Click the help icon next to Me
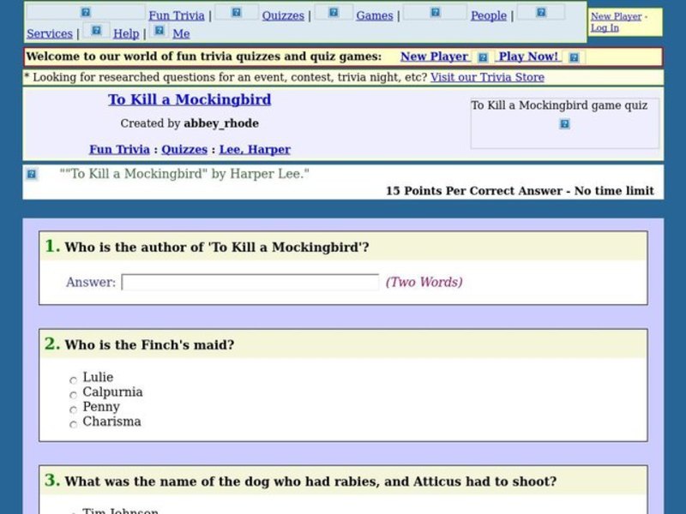This screenshot has height=514, width=686. (159, 30)
